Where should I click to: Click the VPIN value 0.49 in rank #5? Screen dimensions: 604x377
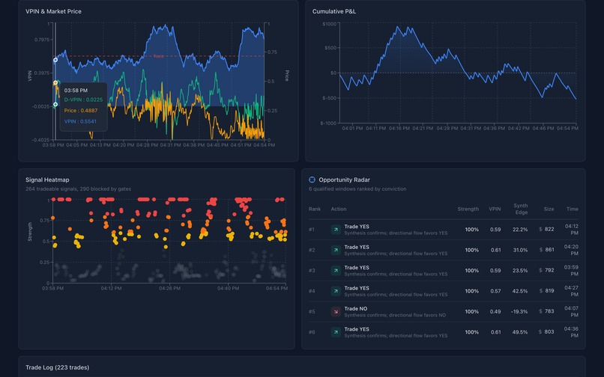click(495, 312)
